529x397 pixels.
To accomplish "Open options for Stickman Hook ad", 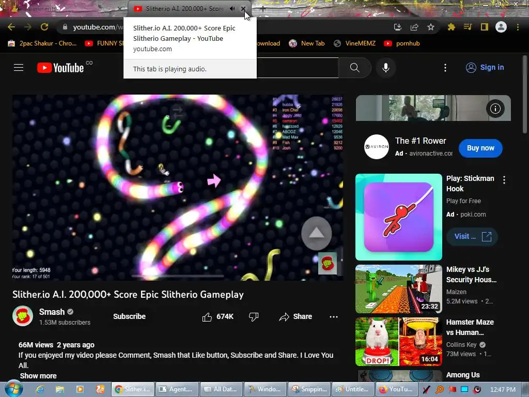I will point(504,180).
